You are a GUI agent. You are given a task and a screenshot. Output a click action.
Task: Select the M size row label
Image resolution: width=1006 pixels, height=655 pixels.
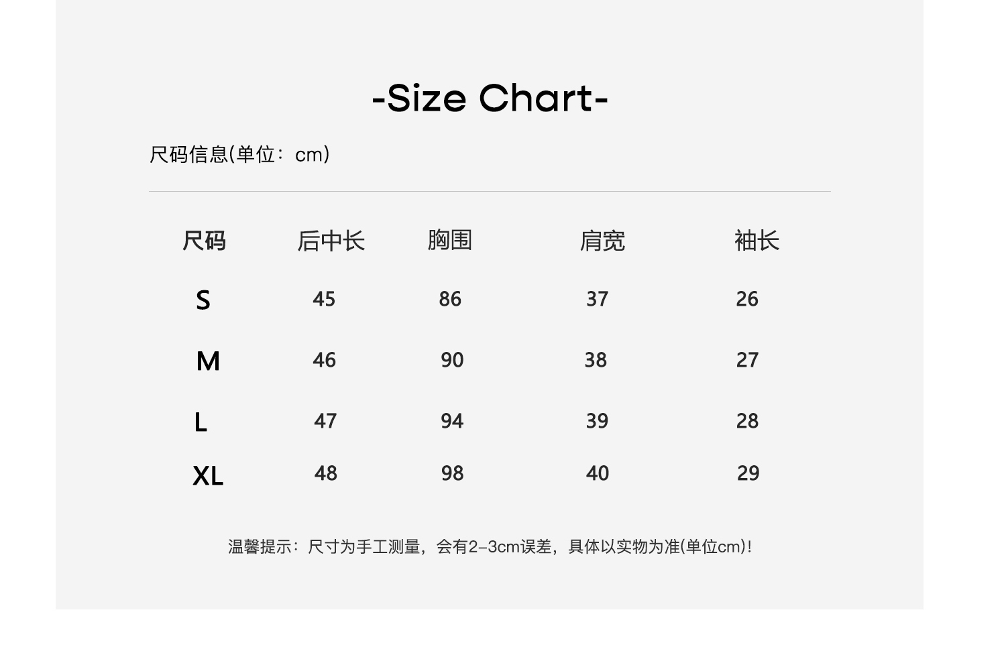tap(208, 361)
